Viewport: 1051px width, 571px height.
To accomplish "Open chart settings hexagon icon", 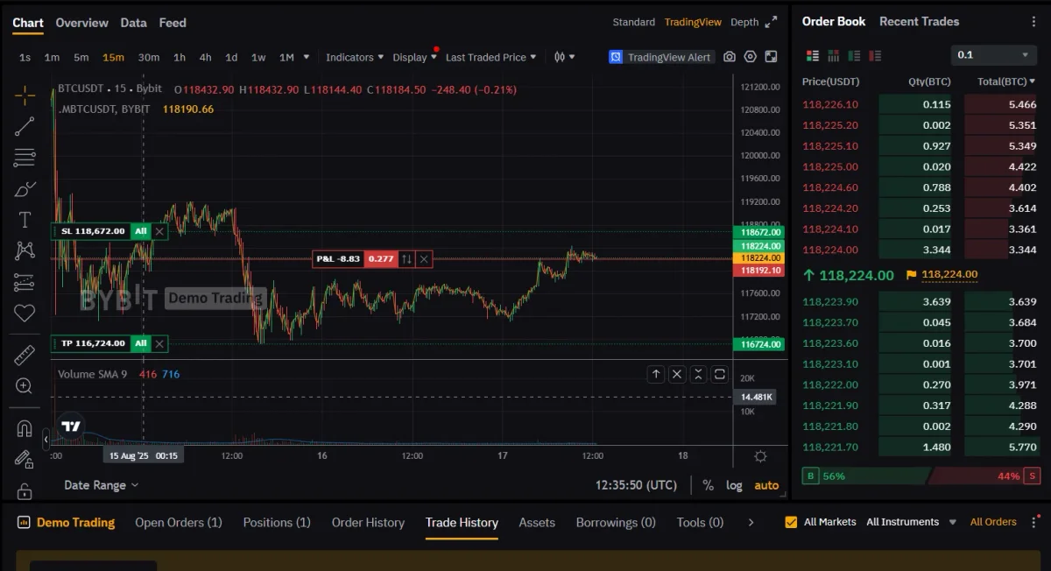I will (751, 57).
